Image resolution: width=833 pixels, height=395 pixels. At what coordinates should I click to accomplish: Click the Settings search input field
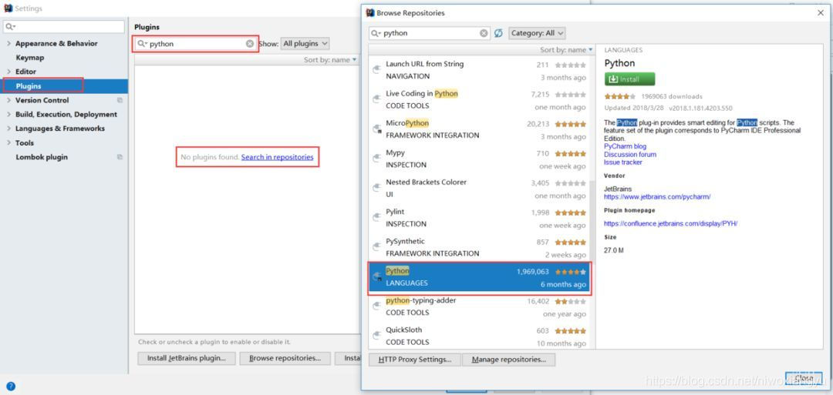(x=64, y=26)
